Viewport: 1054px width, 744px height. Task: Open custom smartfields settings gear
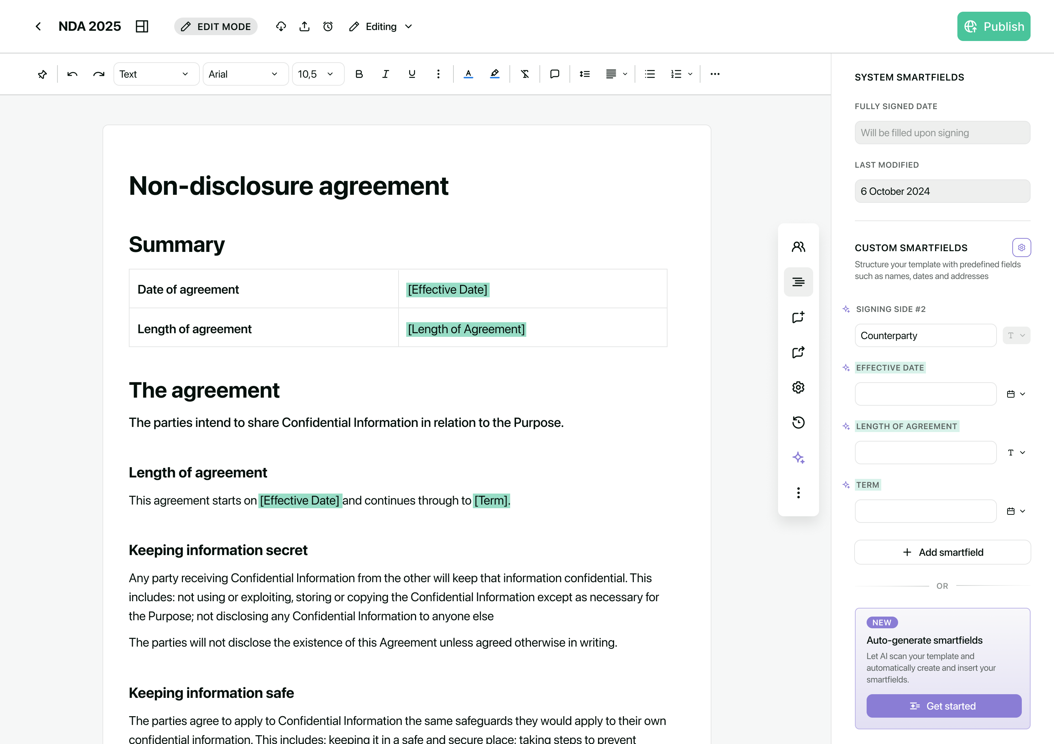click(1021, 248)
